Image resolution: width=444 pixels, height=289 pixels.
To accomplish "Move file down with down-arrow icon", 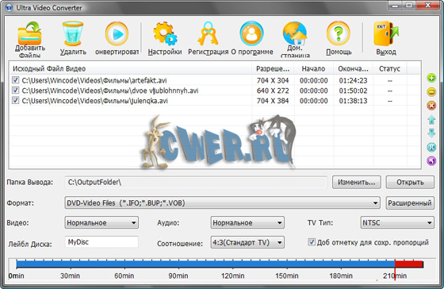I will coord(431,133).
